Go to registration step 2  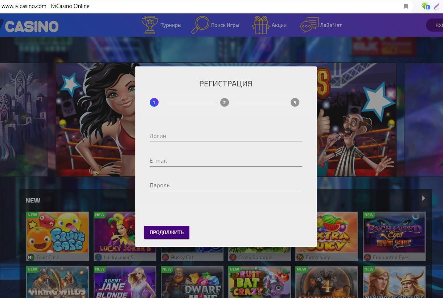point(224,102)
